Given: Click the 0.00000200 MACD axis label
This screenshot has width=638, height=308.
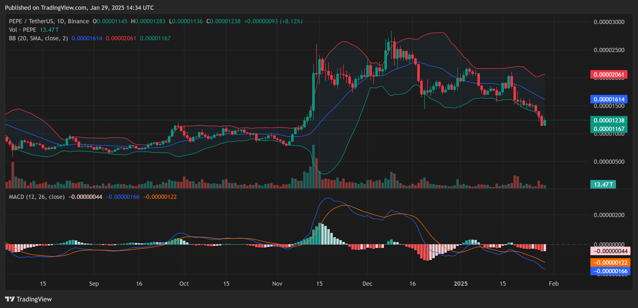Looking at the screenshot, I should [x=609, y=215].
